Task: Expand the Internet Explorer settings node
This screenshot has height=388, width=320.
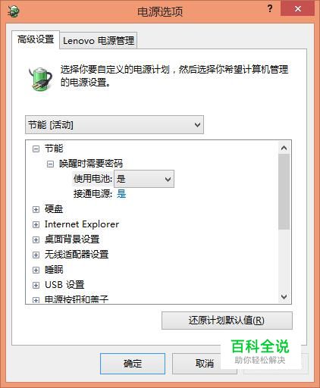Action: pos(36,224)
